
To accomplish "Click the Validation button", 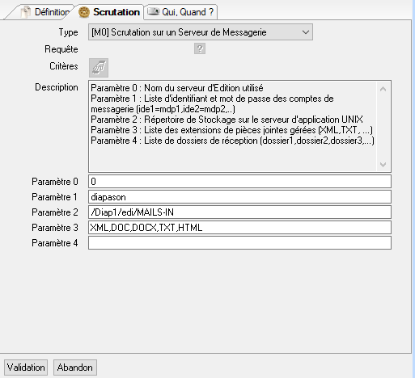I will tap(26, 367).
